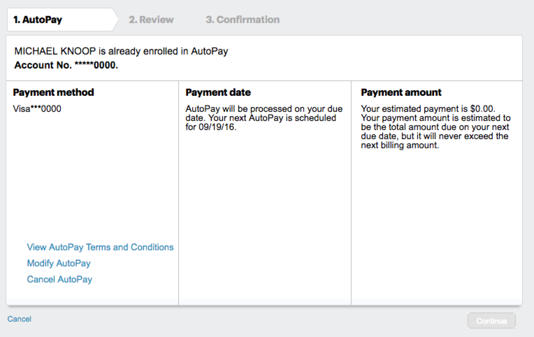The image size is (534, 337).
Task: Click the scheduled date text 09/19/16
Action: pos(217,127)
